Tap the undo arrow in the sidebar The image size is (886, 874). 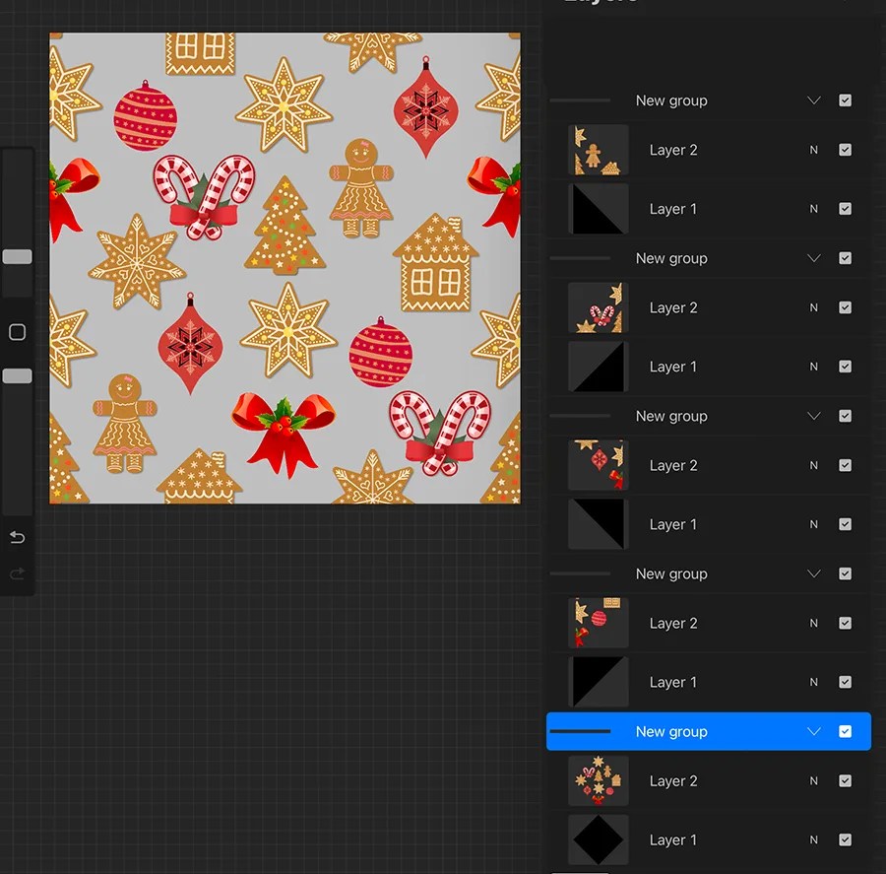tap(17, 537)
